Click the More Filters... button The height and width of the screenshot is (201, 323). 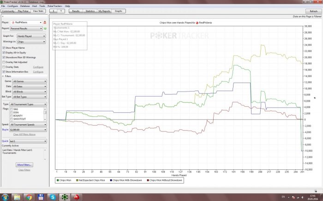click(x=24, y=165)
